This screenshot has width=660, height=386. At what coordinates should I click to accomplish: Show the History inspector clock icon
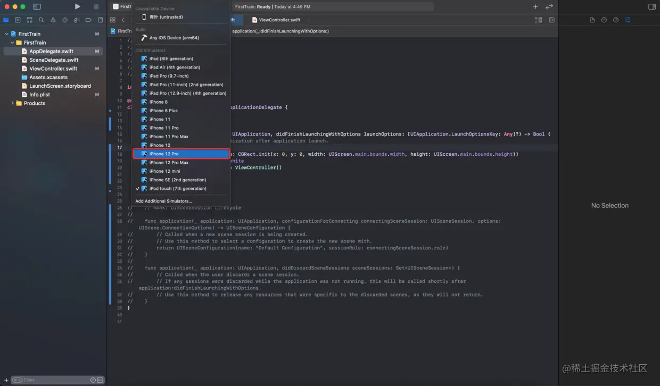click(604, 20)
